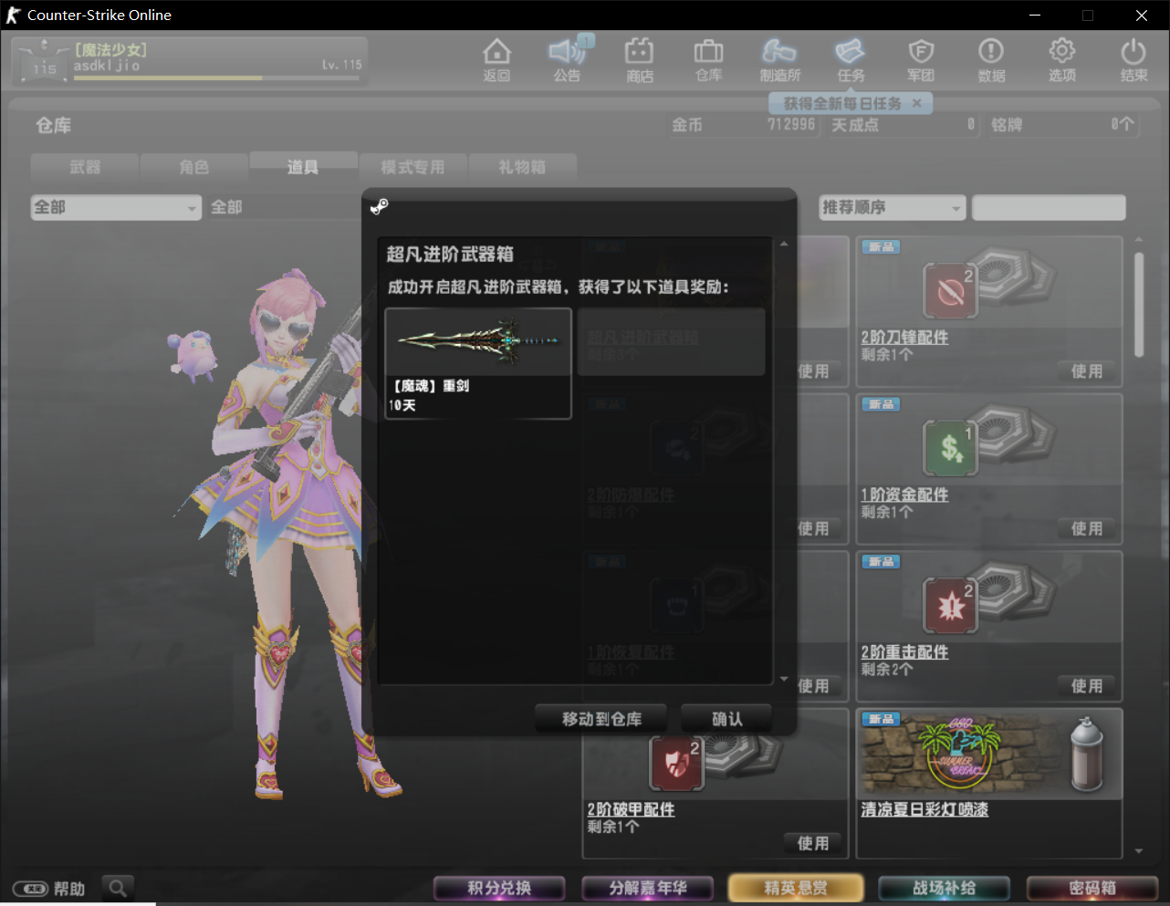Click the Steam logo on the reward dialog
This screenshot has width=1170, height=906.
coord(380,207)
